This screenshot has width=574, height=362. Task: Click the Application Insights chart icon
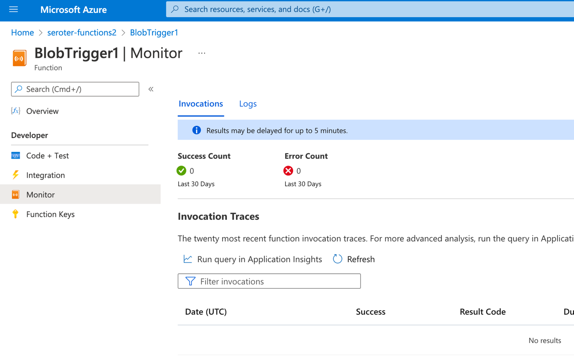tap(188, 259)
